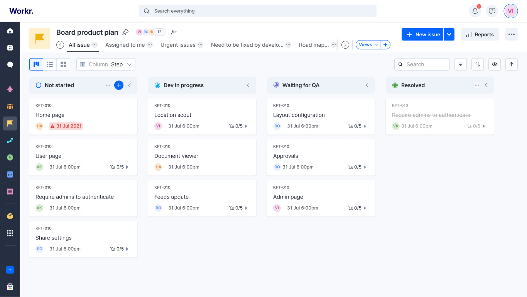Click the Reports button

pos(480,34)
